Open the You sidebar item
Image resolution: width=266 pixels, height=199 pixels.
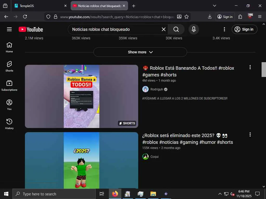tap(9, 105)
